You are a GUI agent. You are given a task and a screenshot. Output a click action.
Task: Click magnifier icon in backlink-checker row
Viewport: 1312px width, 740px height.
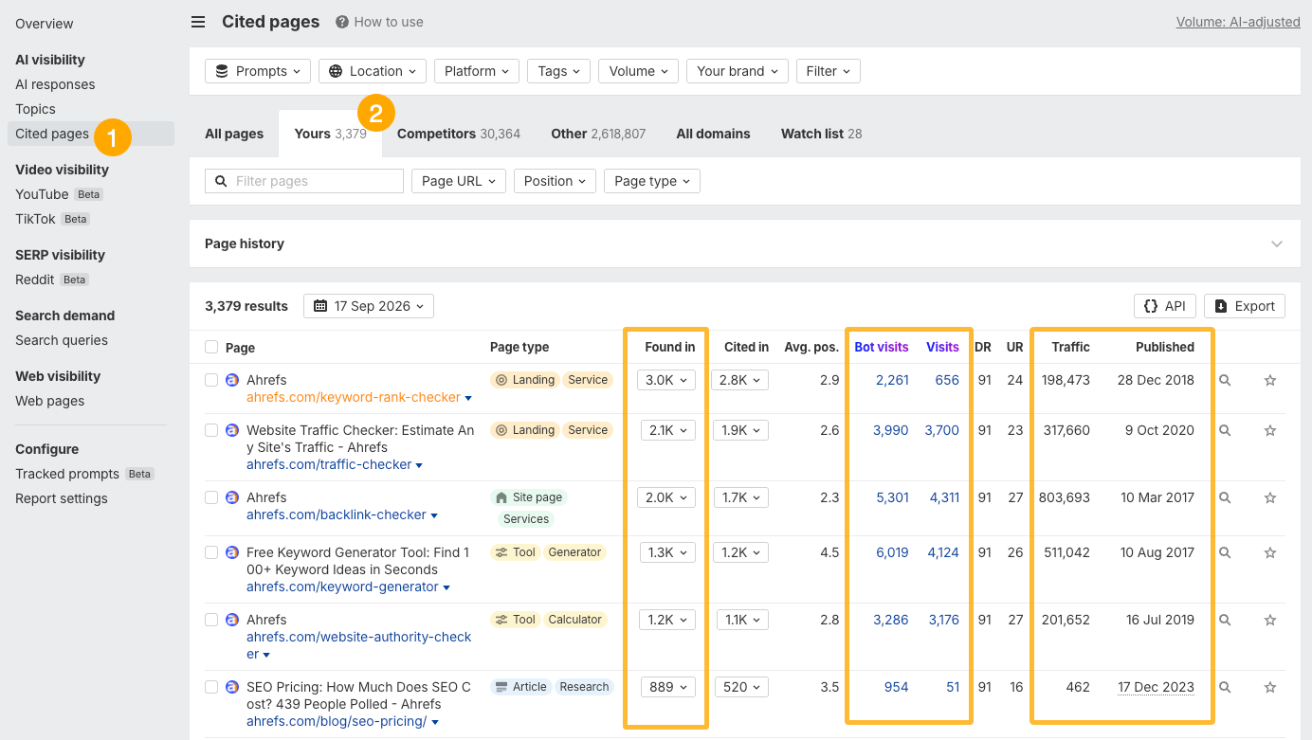(x=1225, y=497)
